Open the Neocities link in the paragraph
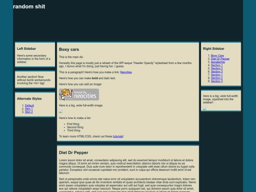Viewport: 256px width, 192px height. 126,72
